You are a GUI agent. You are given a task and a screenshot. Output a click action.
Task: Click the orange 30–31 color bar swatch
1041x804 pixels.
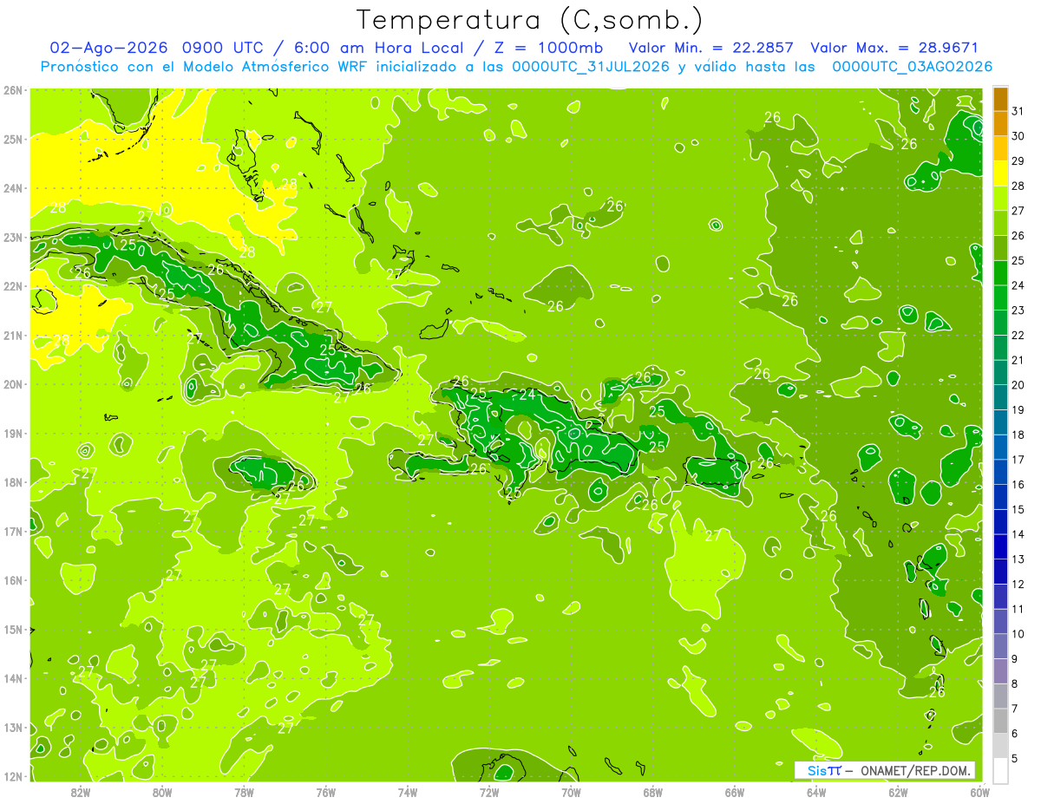(1000, 123)
